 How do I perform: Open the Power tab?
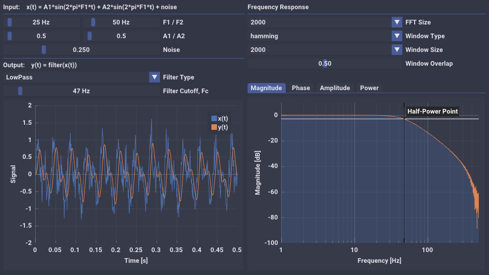click(x=369, y=88)
